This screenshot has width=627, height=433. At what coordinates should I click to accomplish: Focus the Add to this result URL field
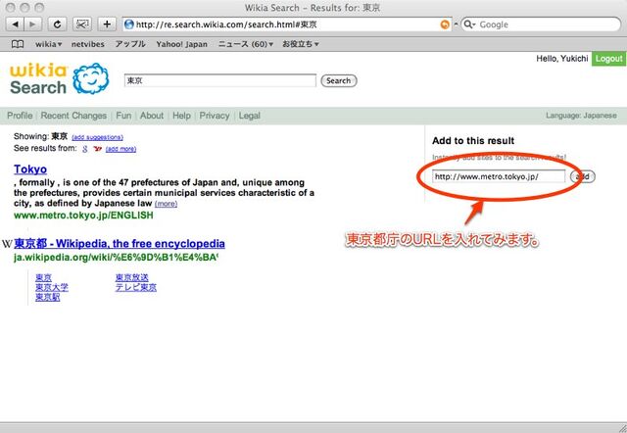coord(499,176)
